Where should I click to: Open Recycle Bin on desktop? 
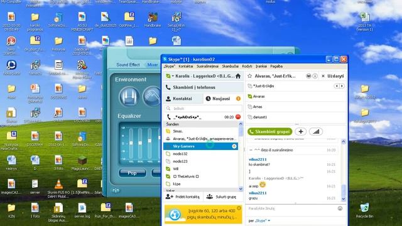tap(364, 211)
